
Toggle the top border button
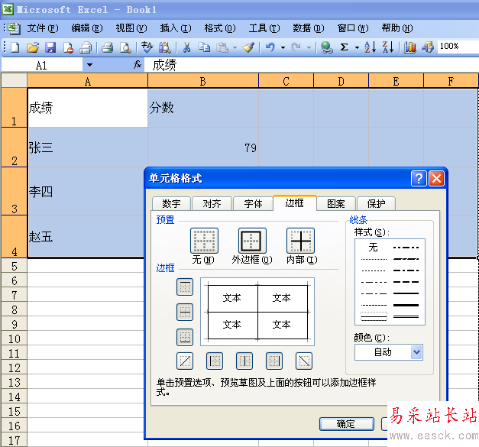tap(185, 287)
